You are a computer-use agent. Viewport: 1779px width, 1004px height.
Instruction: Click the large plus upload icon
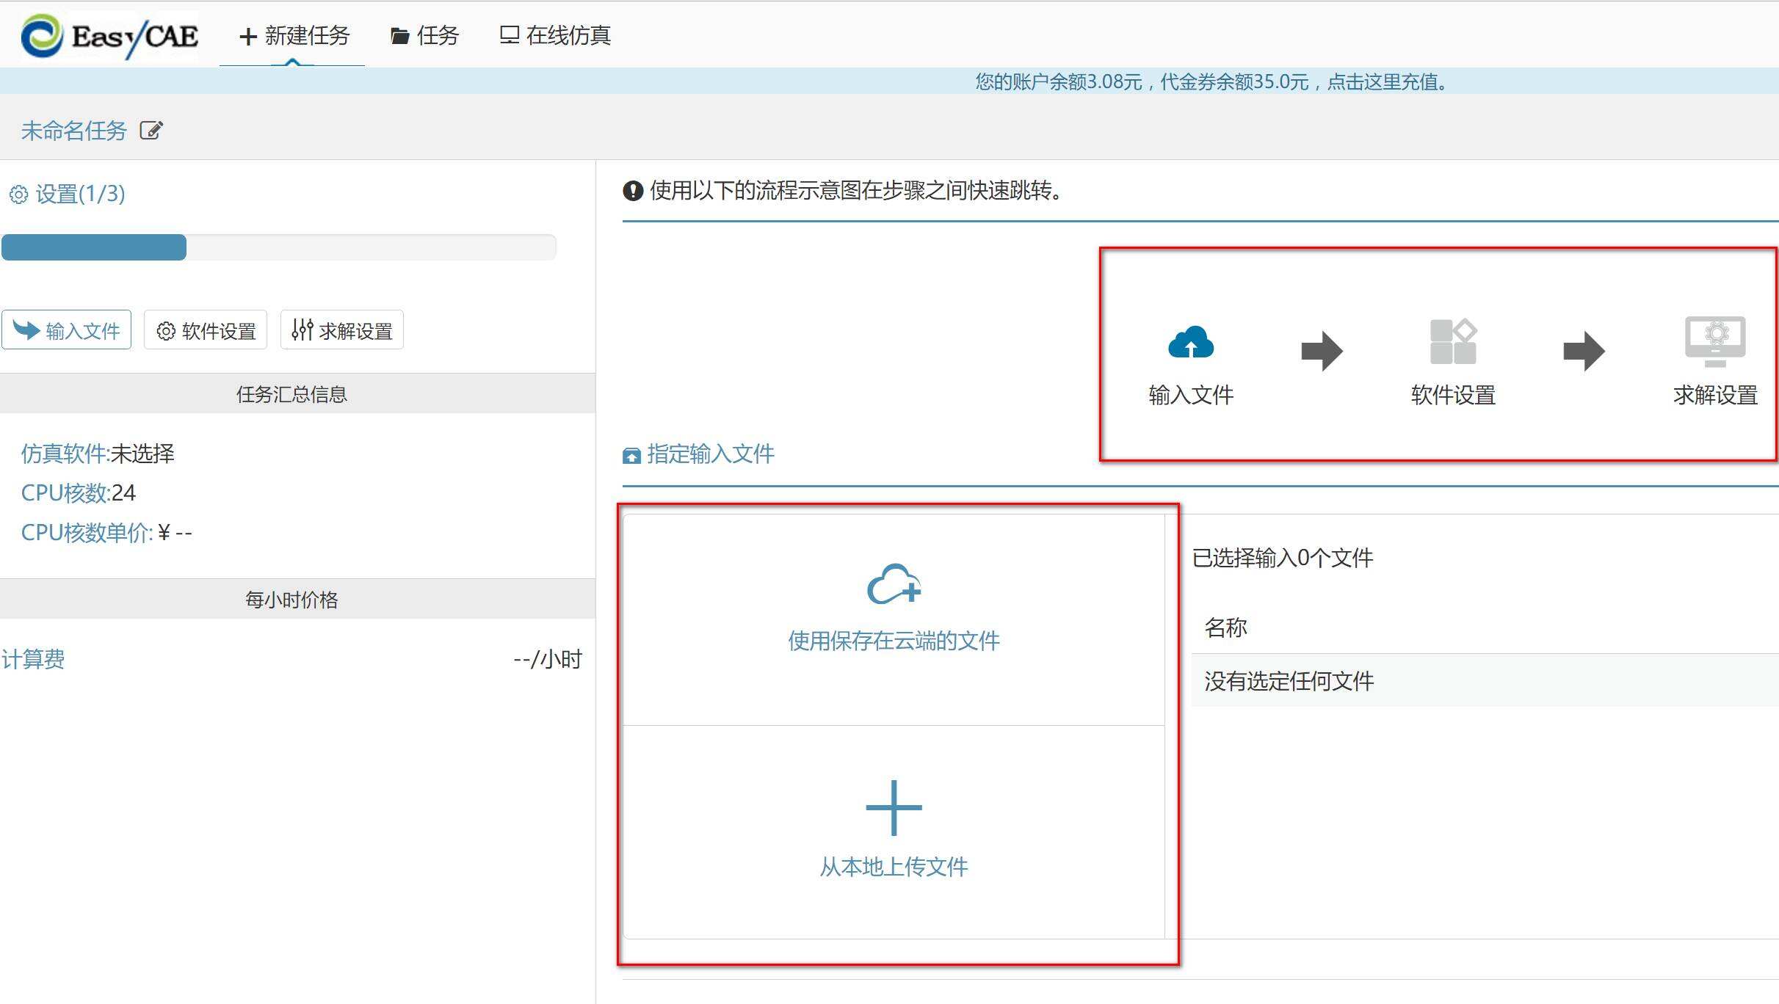894,807
